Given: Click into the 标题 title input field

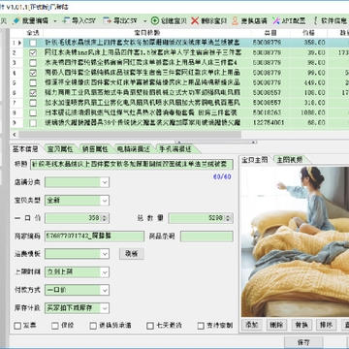Looking at the screenshot, I should [x=132, y=164].
